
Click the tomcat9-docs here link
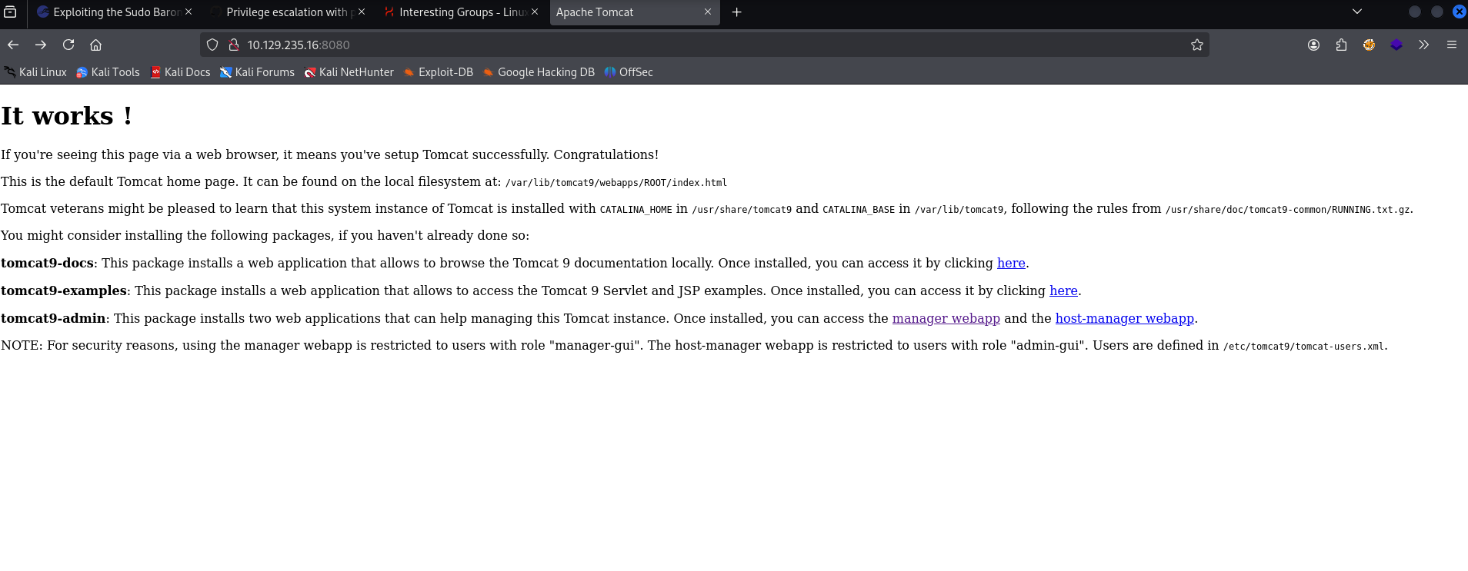tap(1010, 263)
